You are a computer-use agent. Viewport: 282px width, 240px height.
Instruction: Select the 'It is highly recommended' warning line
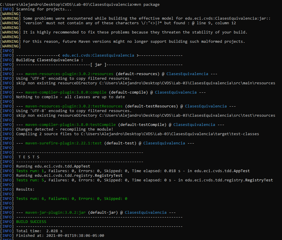coord(135,32)
